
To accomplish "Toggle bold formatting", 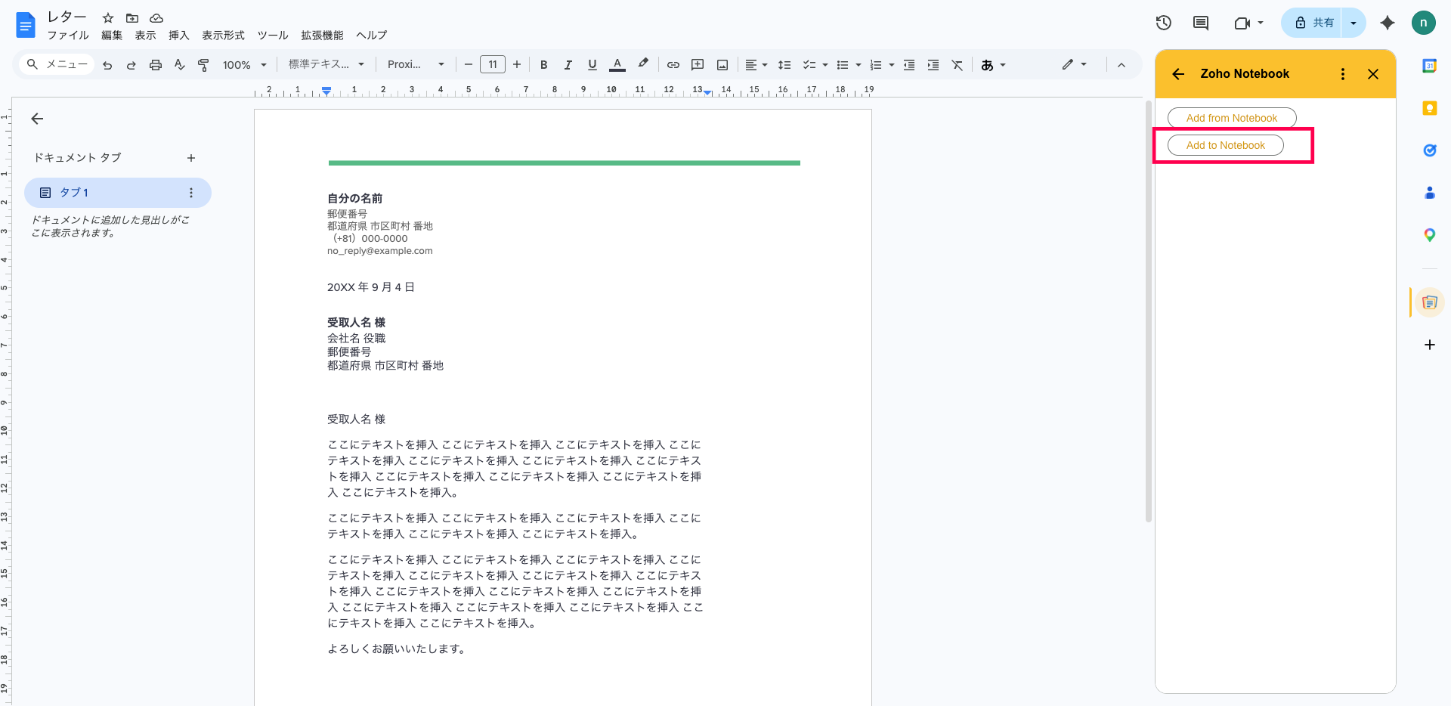I will point(543,65).
